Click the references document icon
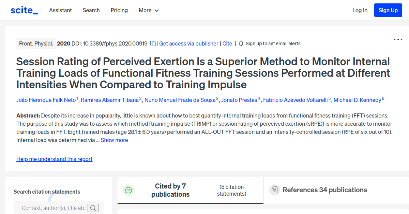This screenshot has width=409, height=214. click(x=274, y=190)
